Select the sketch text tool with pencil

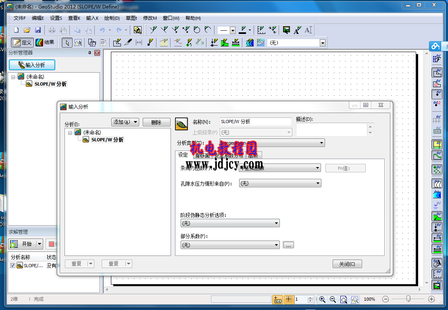[297, 30]
